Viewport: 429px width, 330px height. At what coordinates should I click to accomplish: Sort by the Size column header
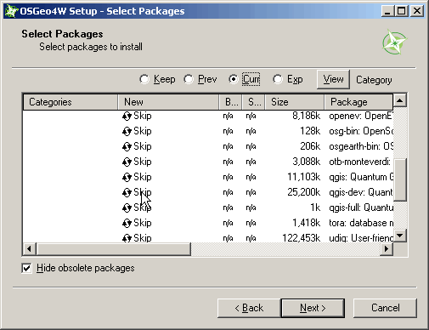295,102
